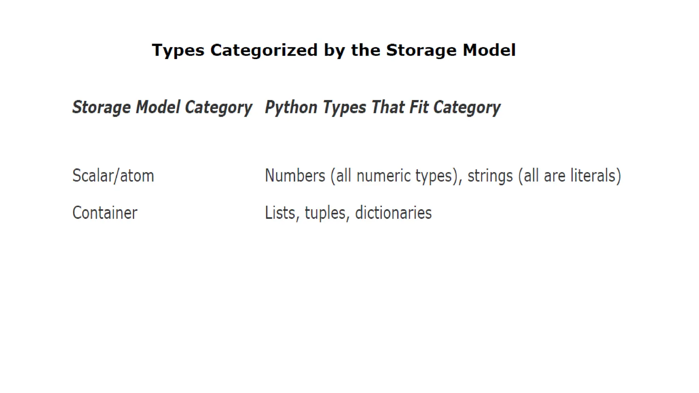Click the word 'Fit' in the italic header
This screenshot has width=699, height=393.
tap(418, 107)
